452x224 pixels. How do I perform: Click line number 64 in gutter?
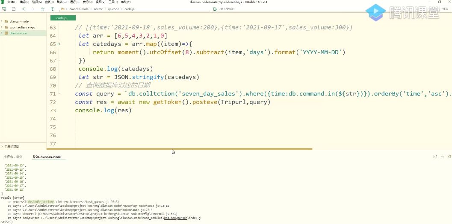click(53, 36)
